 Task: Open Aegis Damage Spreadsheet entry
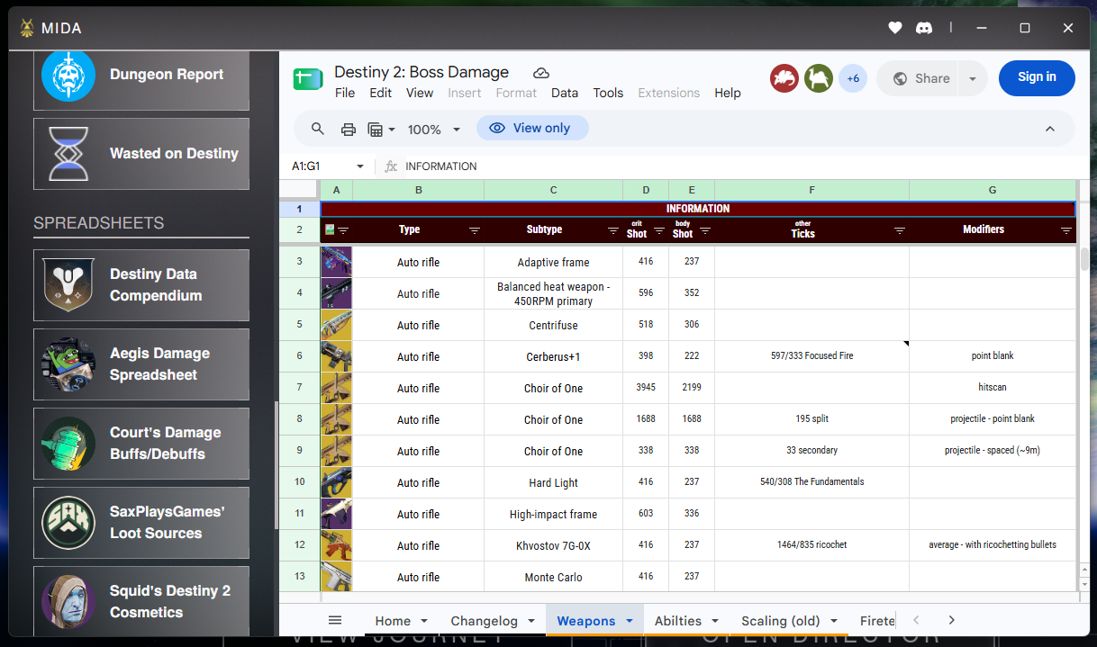pyautogui.click(x=141, y=364)
